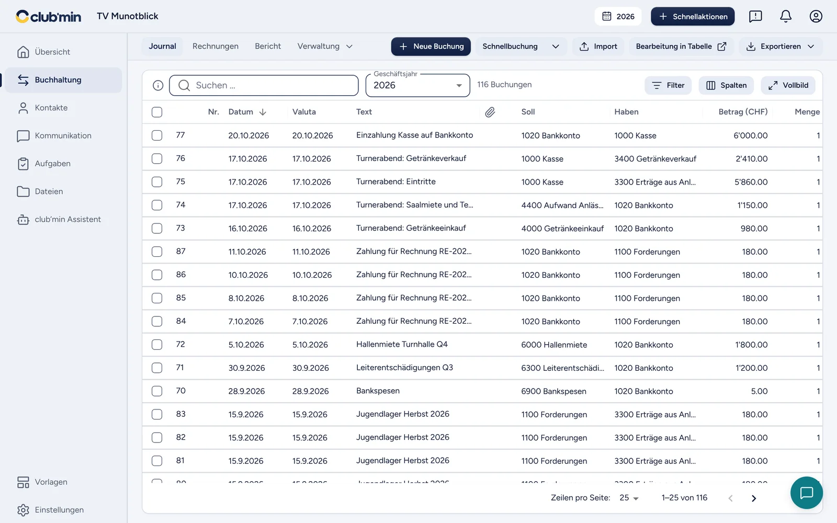The width and height of the screenshot is (837, 523).
Task: Check the box for booking Nr. 77
Action: click(157, 135)
